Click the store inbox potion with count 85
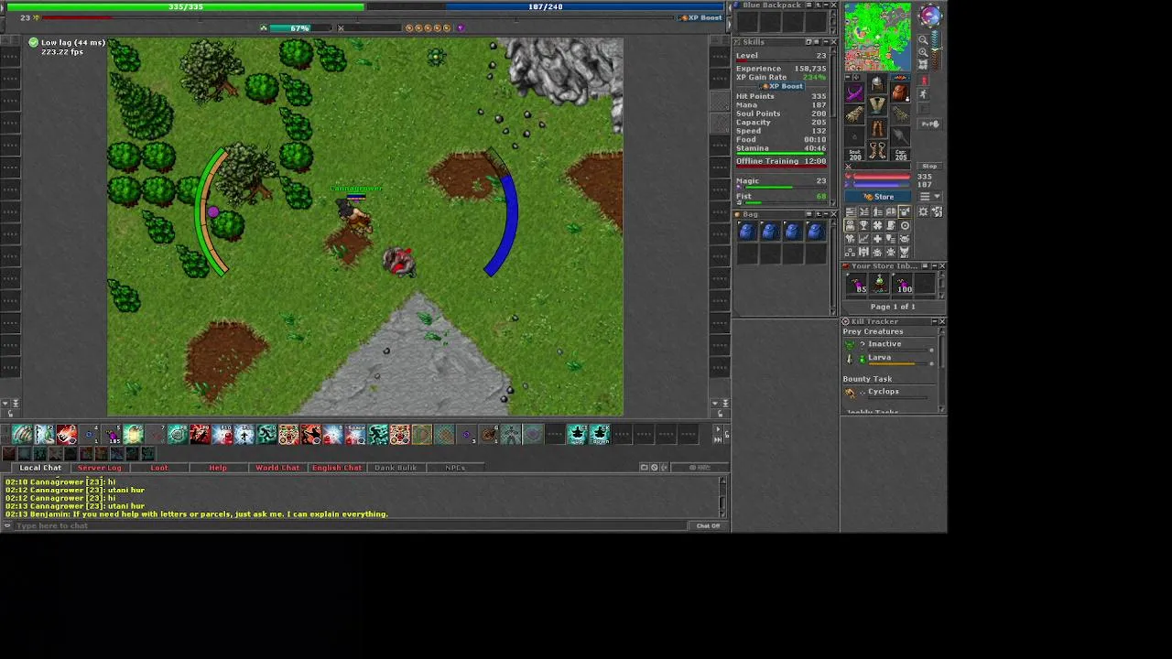Screen dimensions: 1172x659 (858, 285)
